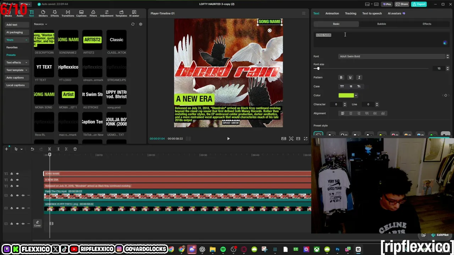Lock the A NEW ERA text track

coord(11,180)
